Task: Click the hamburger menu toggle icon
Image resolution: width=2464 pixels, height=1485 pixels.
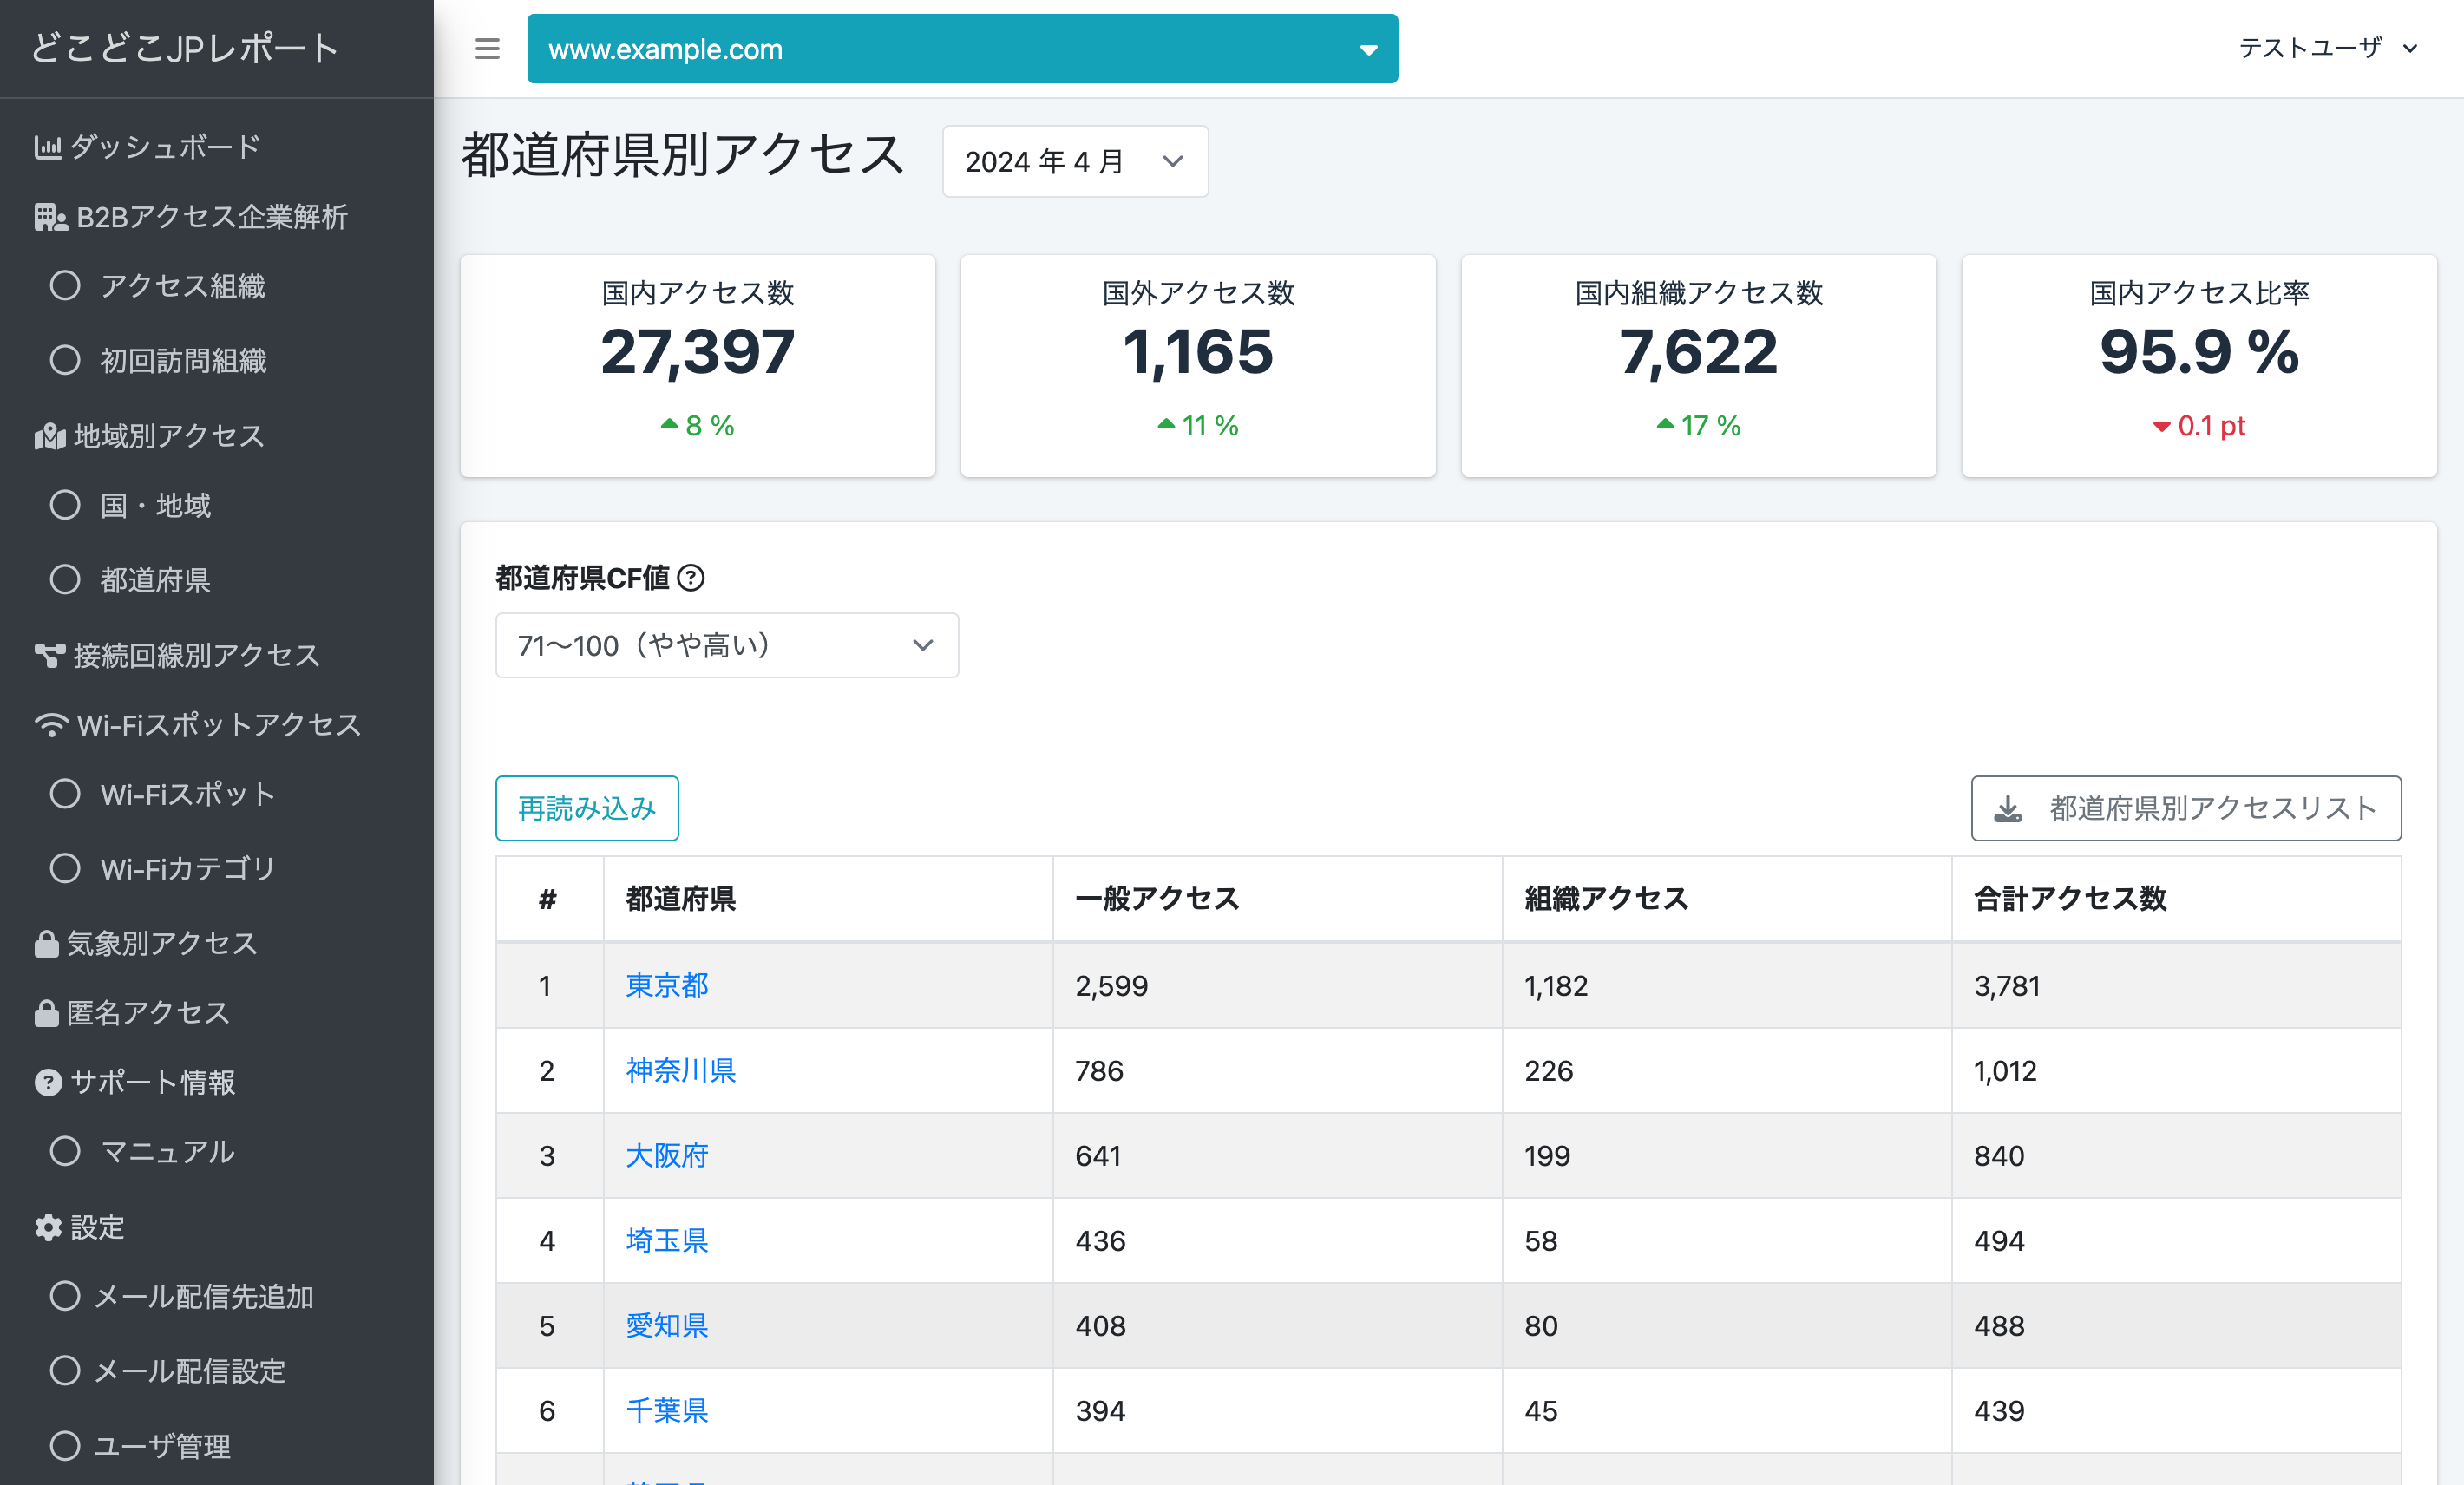Action: click(487, 49)
